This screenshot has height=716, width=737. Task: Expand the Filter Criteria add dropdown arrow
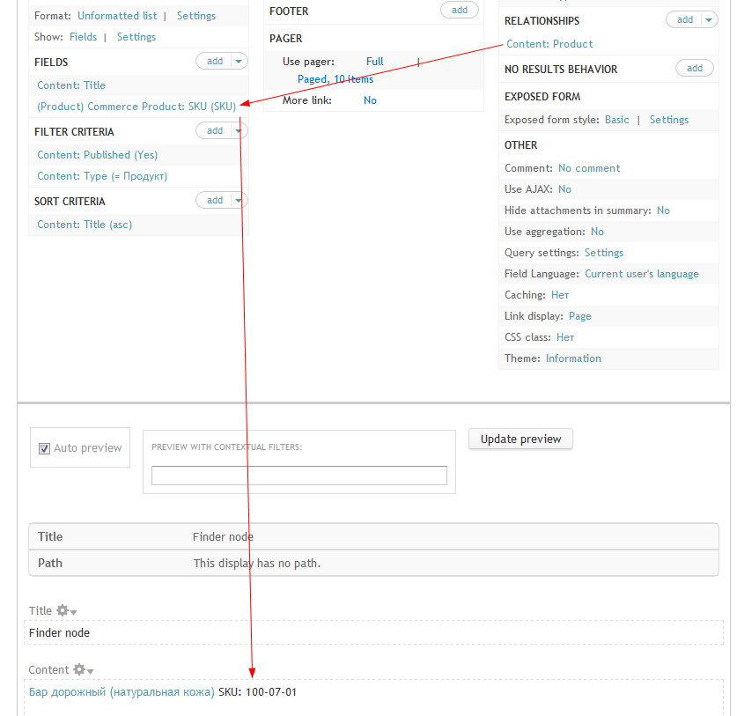[239, 130]
